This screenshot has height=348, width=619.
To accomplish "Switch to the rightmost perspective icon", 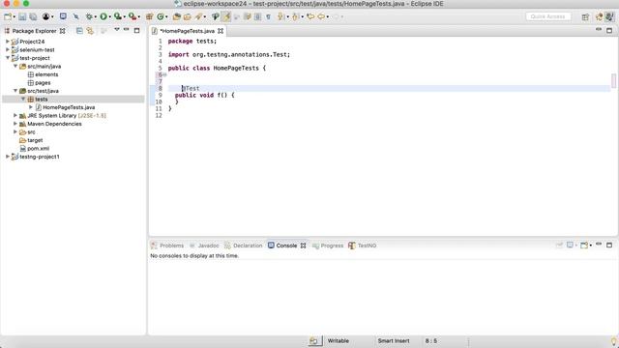I will [610, 16].
